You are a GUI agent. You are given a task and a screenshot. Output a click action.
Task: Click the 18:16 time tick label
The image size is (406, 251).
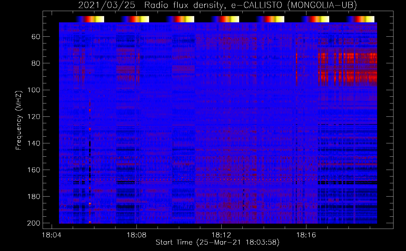[x=306, y=235]
